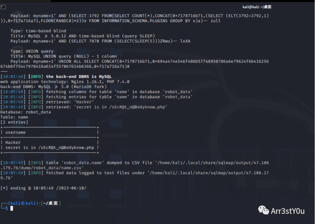Click the log line 'dumped to CSV file'
The height and width of the screenshot is (224, 315).
(x=134, y=165)
